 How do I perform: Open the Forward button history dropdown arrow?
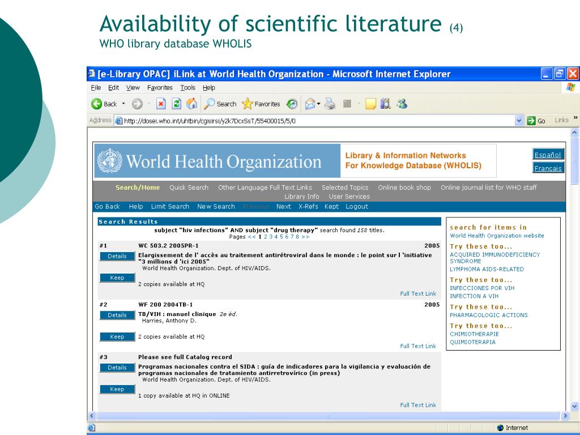point(149,104)
